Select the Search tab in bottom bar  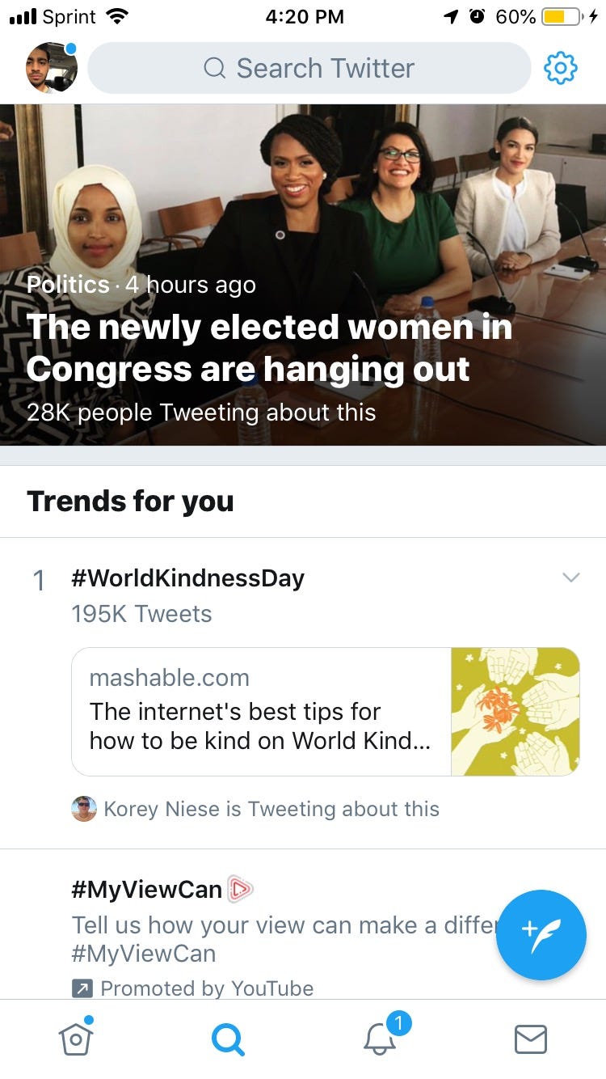click(x=228, y=1039)
